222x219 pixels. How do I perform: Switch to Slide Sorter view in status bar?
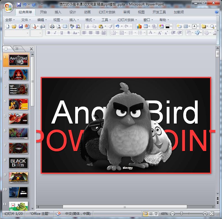click(x=151, y=214)
